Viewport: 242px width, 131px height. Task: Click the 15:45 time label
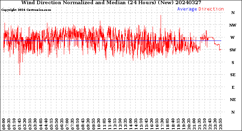click(147, 124)
